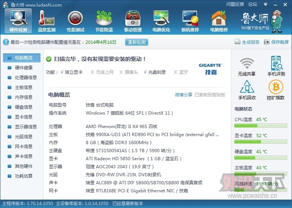
Task: Select 显卡信息 in the left sidebar
Action: coord(23,117)
